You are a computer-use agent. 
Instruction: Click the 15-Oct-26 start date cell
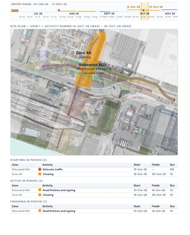pos(140,169)
